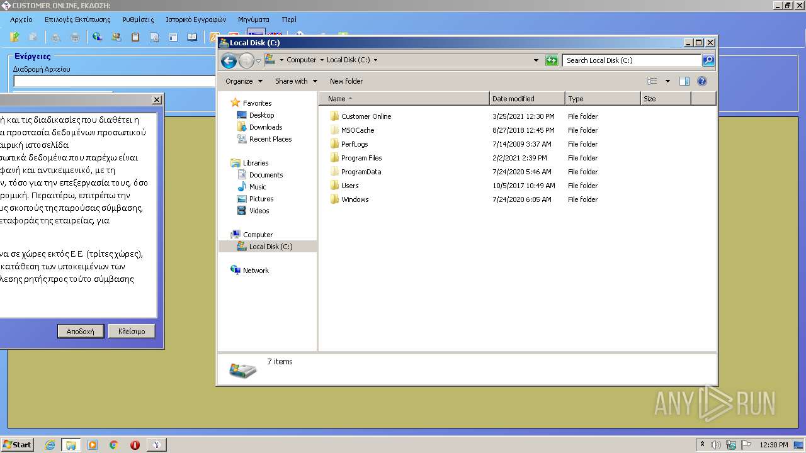The image size is (806, 453).
Task: Click the Αποδοχή button
Action: [x=80, y=331]
